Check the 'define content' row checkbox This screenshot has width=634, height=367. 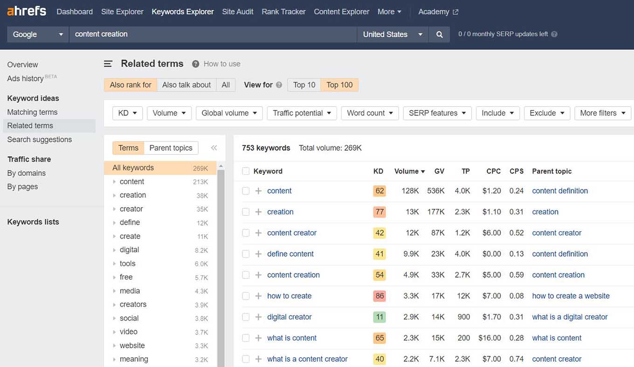(x=246, y=254)
